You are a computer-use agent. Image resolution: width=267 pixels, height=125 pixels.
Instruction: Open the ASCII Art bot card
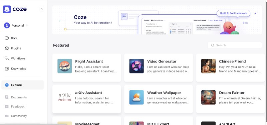pos(231,121)
